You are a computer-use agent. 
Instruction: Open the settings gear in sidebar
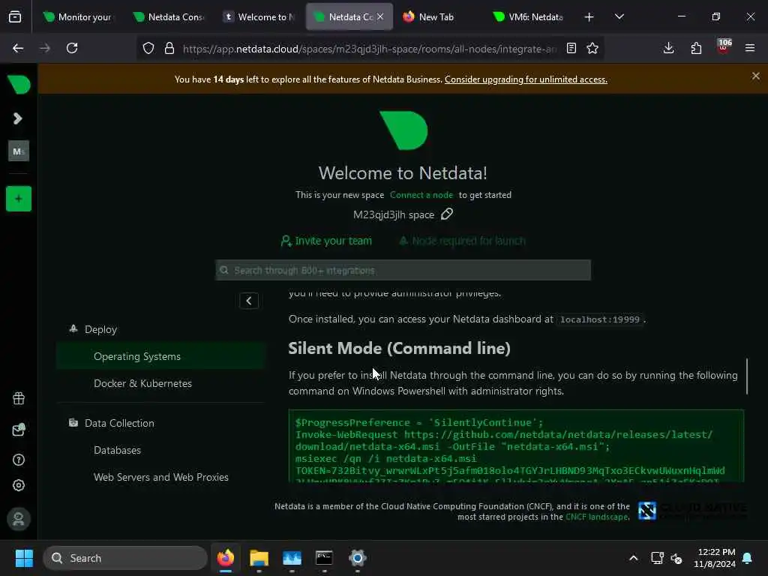tap(19, 485)
